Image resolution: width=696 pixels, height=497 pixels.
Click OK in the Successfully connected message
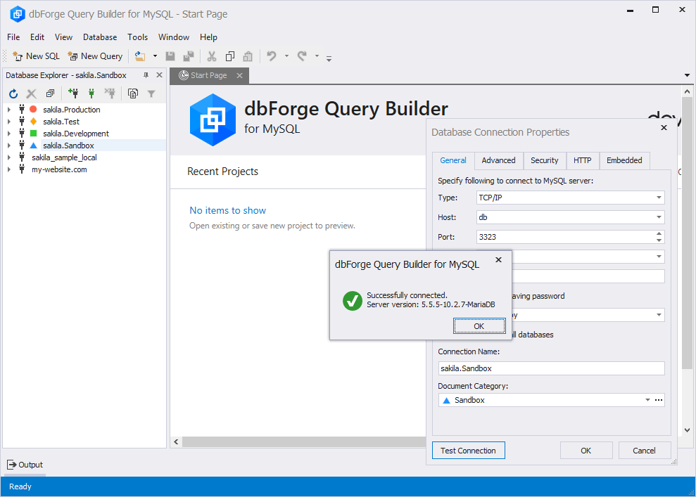coord(479,326)
